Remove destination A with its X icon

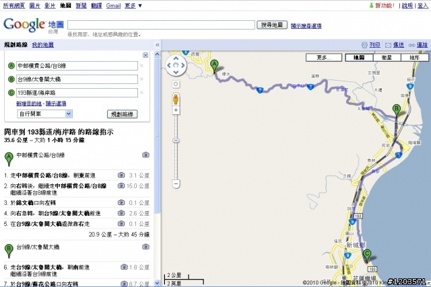(x=141, y=66)
